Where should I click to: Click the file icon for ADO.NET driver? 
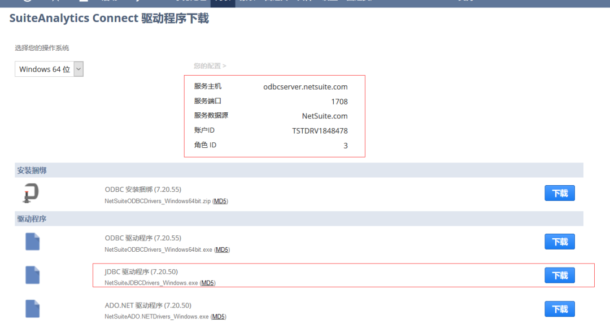tap(33, 309)
